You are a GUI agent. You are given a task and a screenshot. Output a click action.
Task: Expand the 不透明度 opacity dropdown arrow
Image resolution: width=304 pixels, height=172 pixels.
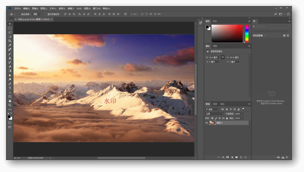pos(243,114)
